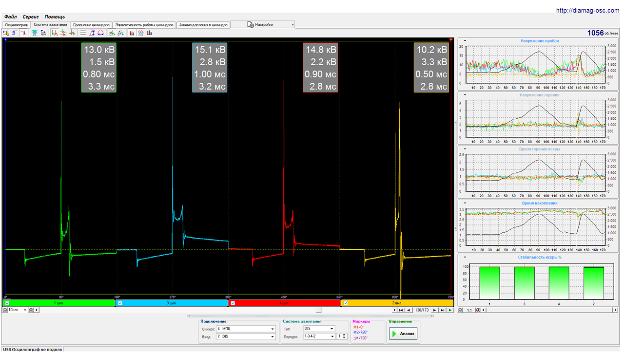The image size is (624, 353).
Task: Click green play button at timeline end
Action: tap(450, 310)
